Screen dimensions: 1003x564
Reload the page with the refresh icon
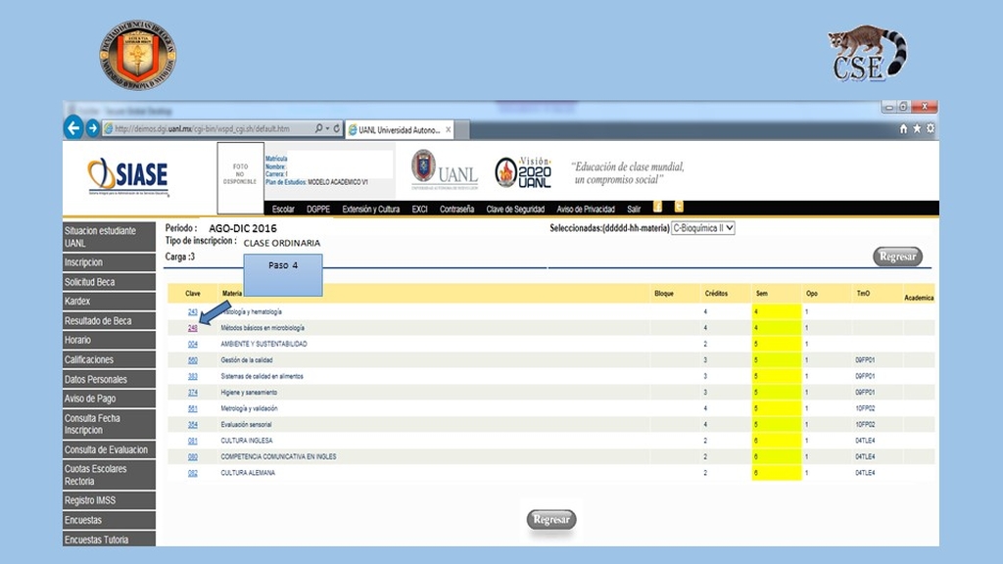[337, 128]
